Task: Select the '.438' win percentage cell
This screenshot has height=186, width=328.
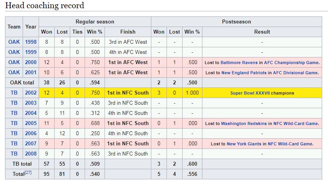Action: coord(95,103)
